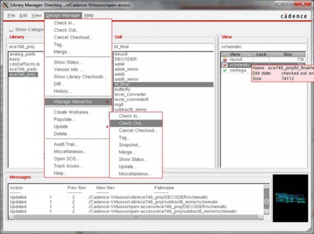Click the veriloga green check icon
Screen dimensions: 314x234
[225, 70]
